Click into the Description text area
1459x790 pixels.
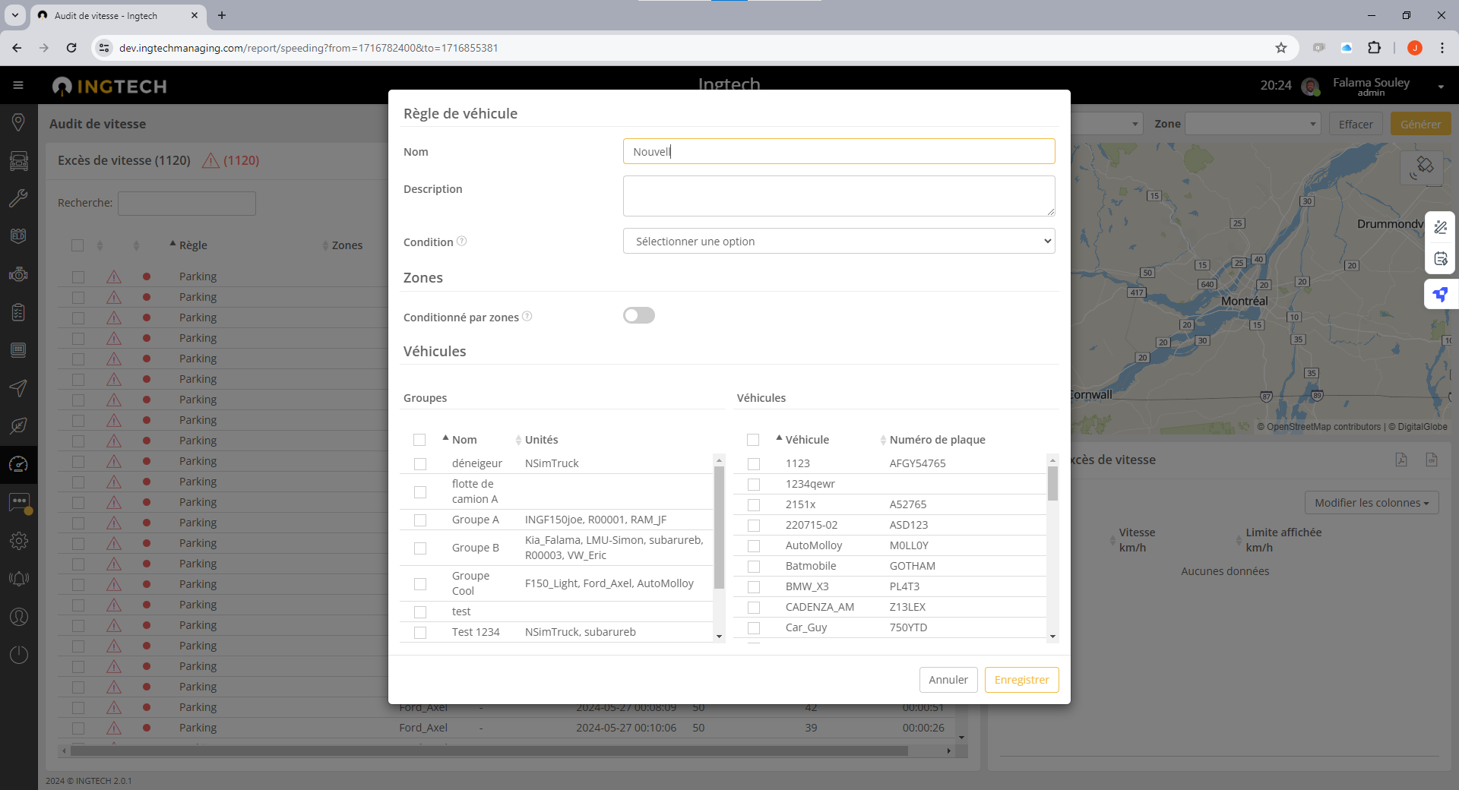click(838, 196)
